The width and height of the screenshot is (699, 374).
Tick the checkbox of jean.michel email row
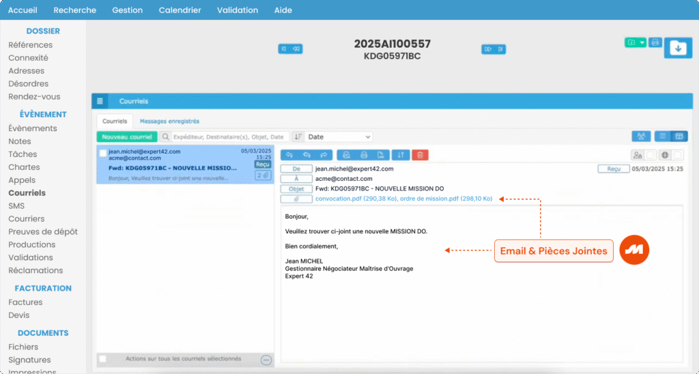tap(103, 153)
